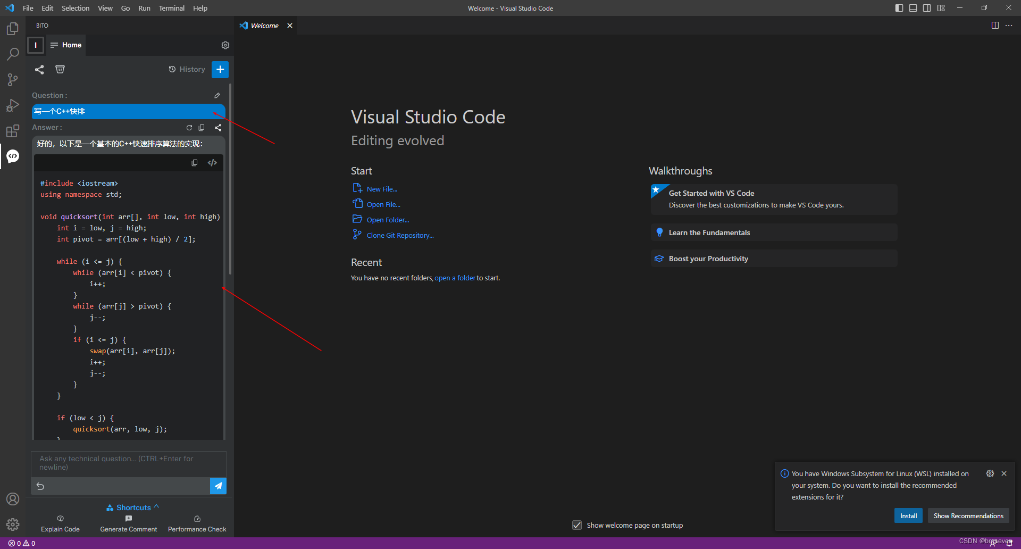Dismiss the WSL notification
This screenshot has width=1021, height=549.
(1004, 473)
